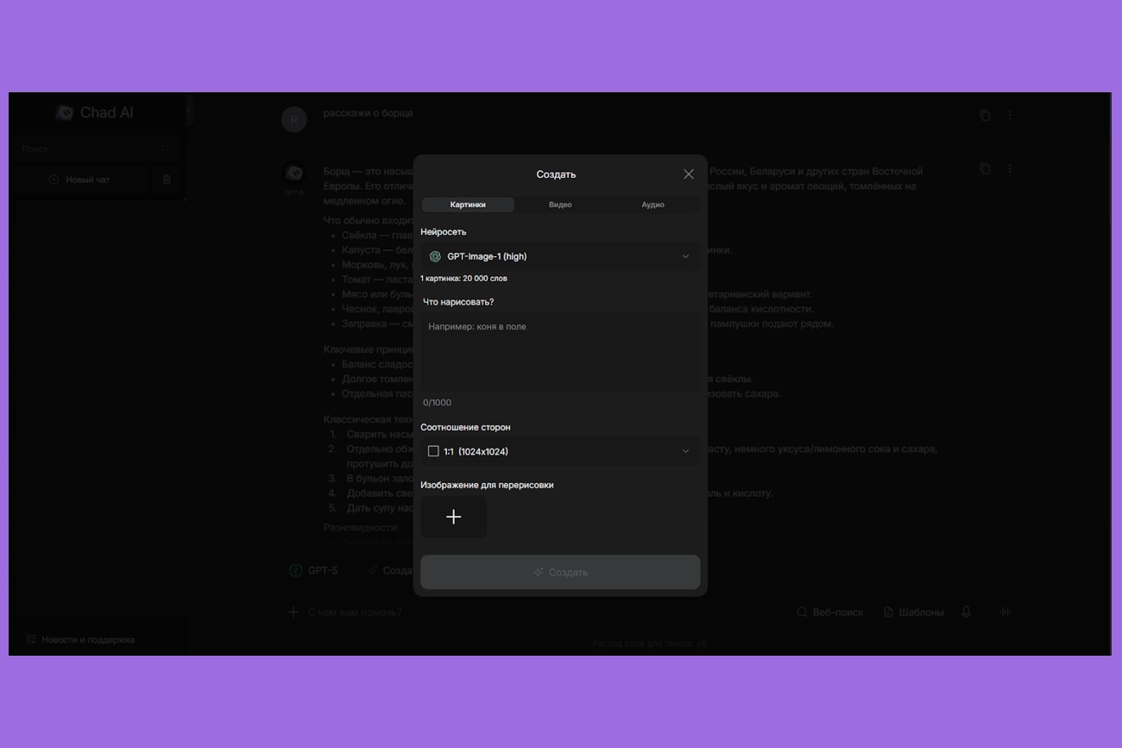The image size is (1122, 748).
Task: Open more options for the user message
Action: pyautogui.click(x=1010, y=115)
